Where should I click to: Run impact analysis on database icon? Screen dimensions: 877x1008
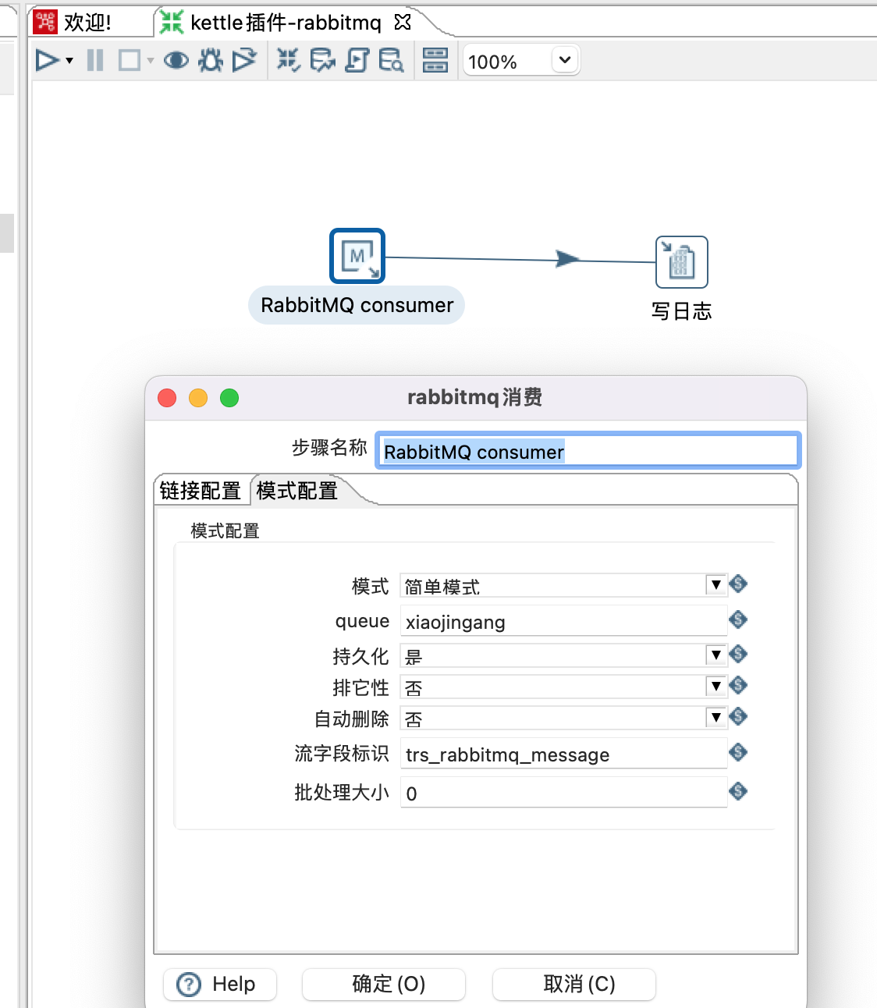coord(322,60)
